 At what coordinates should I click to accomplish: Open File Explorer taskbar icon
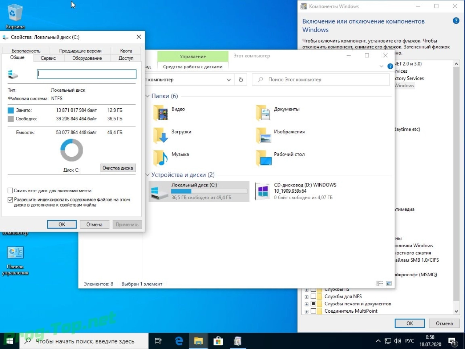pos(198,341)
